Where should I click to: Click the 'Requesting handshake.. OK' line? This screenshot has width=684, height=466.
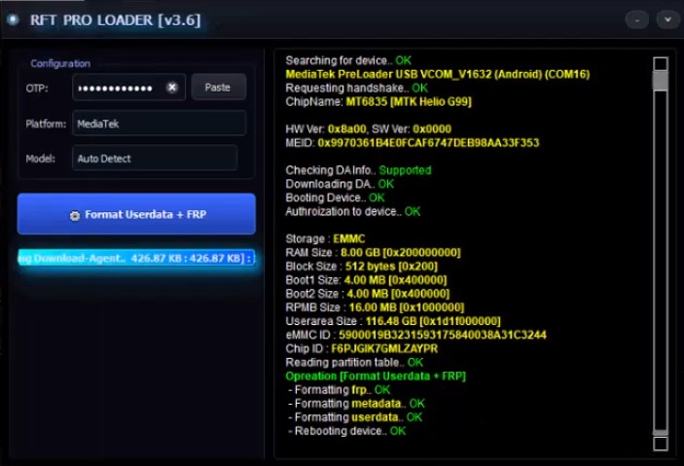(x=356, y=88)
